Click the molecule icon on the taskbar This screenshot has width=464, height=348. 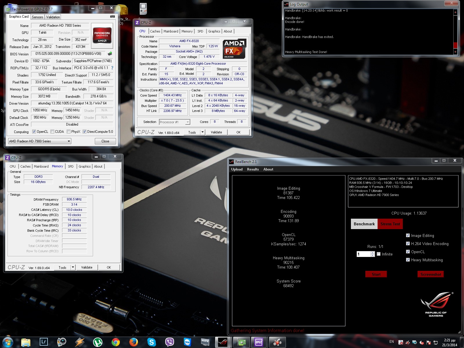[277, 342]
